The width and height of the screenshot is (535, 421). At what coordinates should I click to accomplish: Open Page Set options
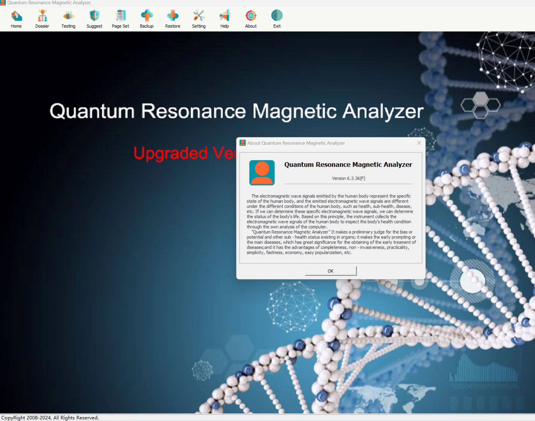tap(120, 18)
